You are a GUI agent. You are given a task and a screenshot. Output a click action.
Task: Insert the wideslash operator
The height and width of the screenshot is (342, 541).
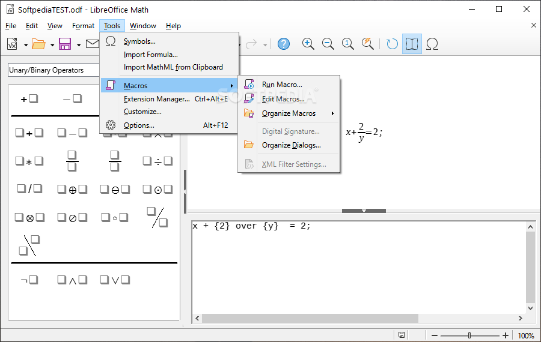pos(157,217)
